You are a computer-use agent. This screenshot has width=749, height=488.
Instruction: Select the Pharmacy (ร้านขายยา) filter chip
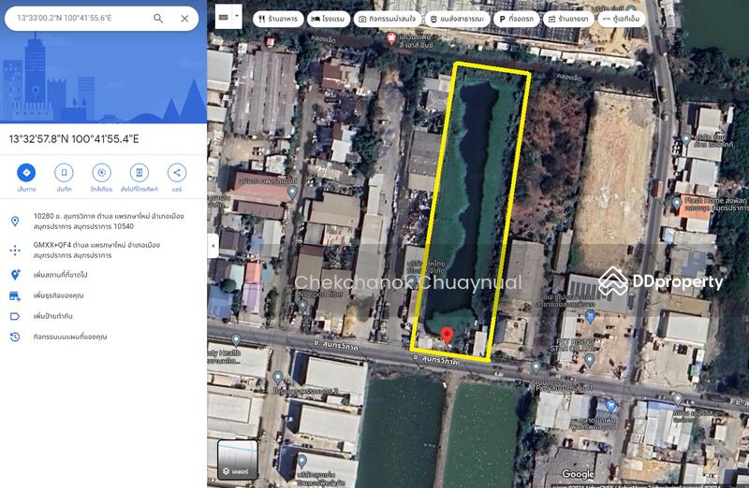568,18
